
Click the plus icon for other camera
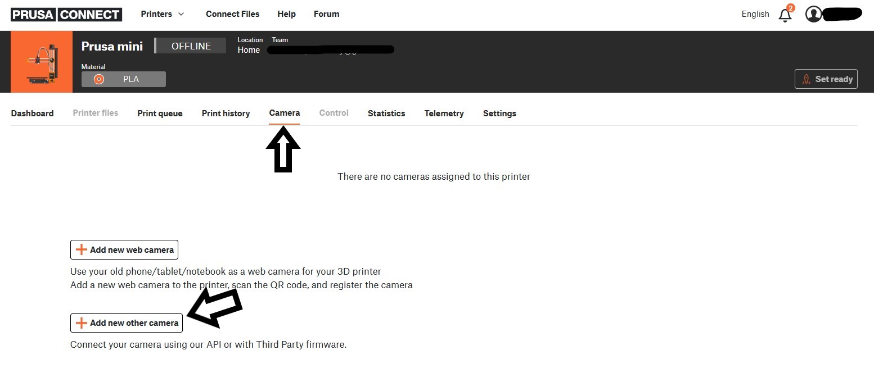[82, 323]
